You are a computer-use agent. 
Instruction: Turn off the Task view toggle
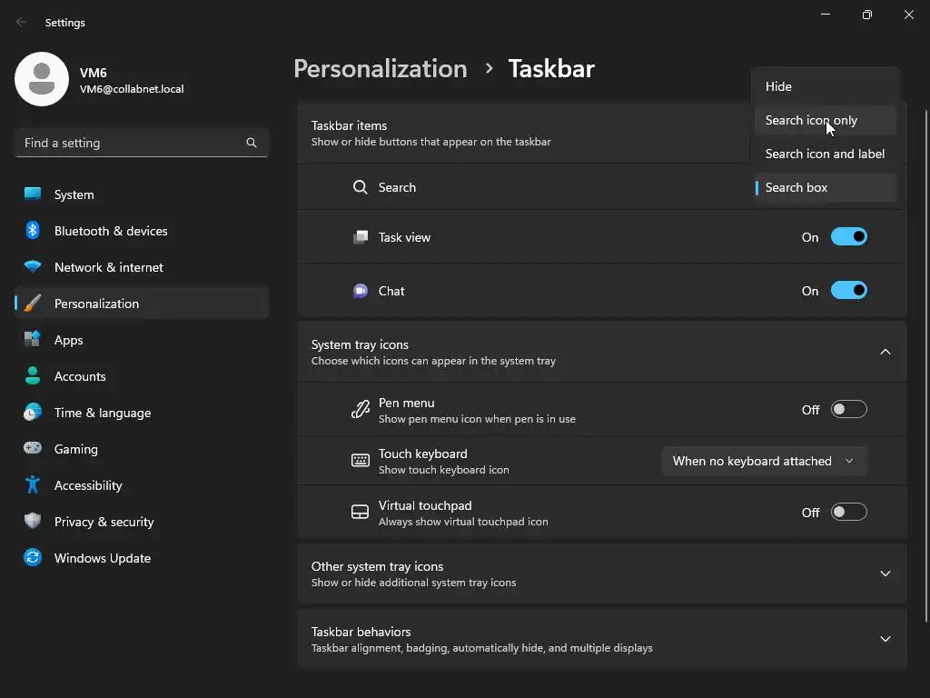coord(848,237)
